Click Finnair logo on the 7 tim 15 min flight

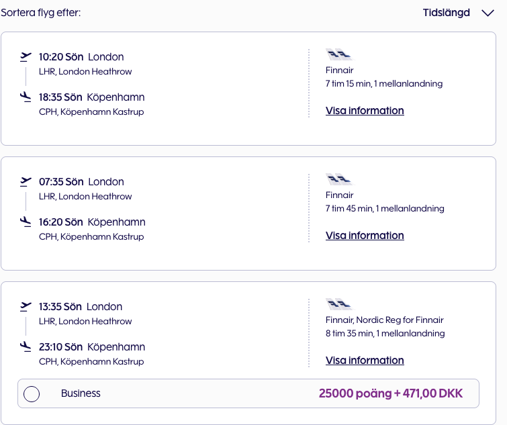tap(338, 55)
